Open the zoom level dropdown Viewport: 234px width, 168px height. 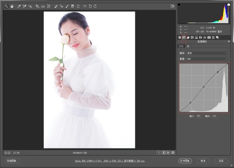pyautogui.click(x=23, y=153)
